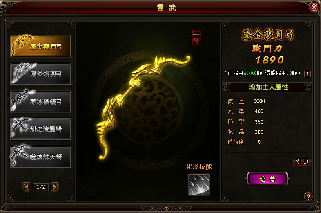Click right arrow of 增加主人屬性 header
321x213 pixels.
(x=308, y=87)
